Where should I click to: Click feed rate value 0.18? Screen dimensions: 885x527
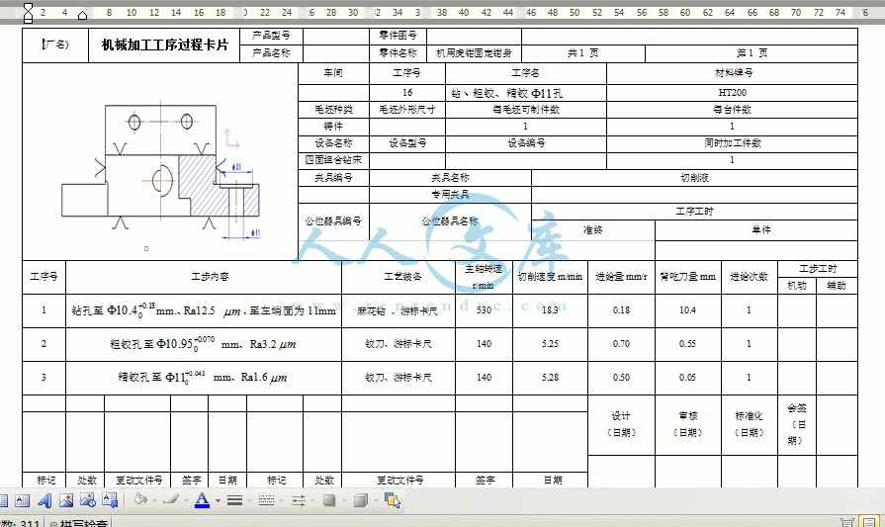(621, 310)
